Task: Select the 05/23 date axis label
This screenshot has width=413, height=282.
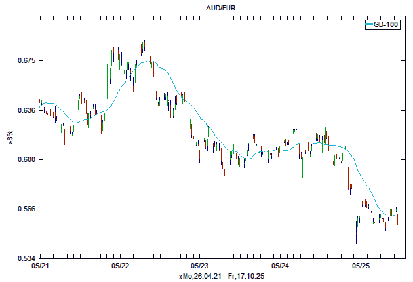Action: pyautogui.click(x=200, y=266)
